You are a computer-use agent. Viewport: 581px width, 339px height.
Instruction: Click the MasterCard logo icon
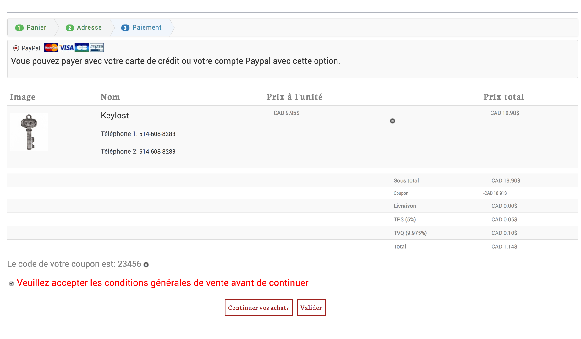click(x=51, y=48)
